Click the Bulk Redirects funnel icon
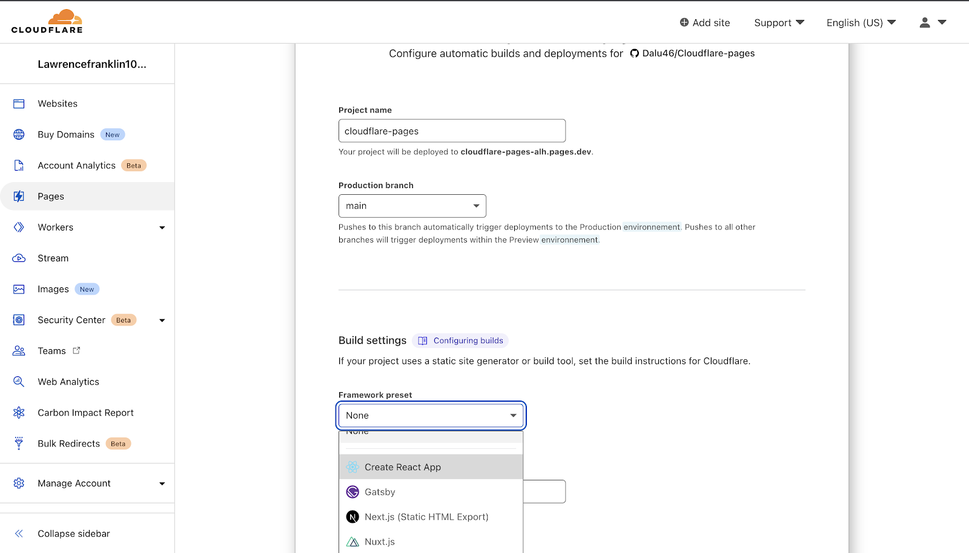 [x=19, y=443]
